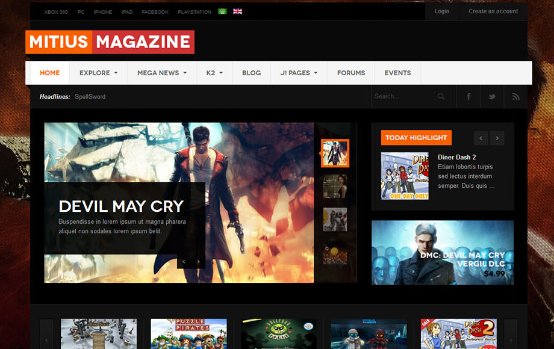Go to the Events menu item
The image size is (554, 349).
397,73
